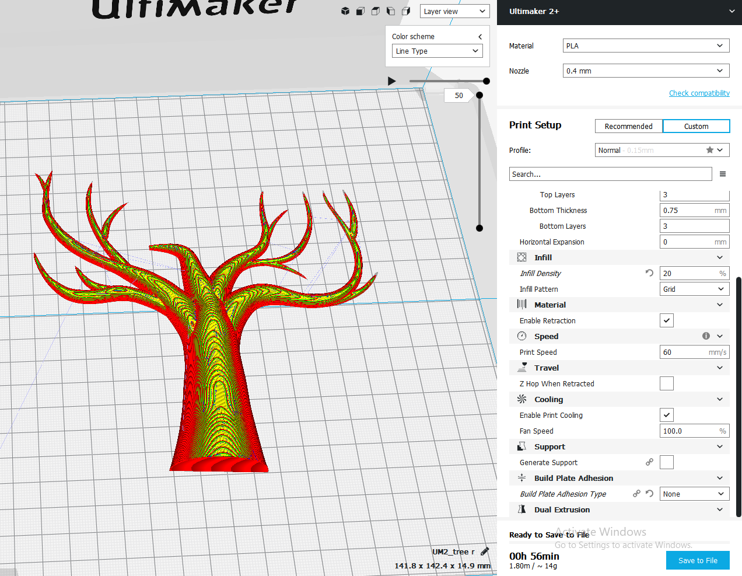Collapse the Infill settings section
The image size is (742, 576).
[x=720, y=257]
